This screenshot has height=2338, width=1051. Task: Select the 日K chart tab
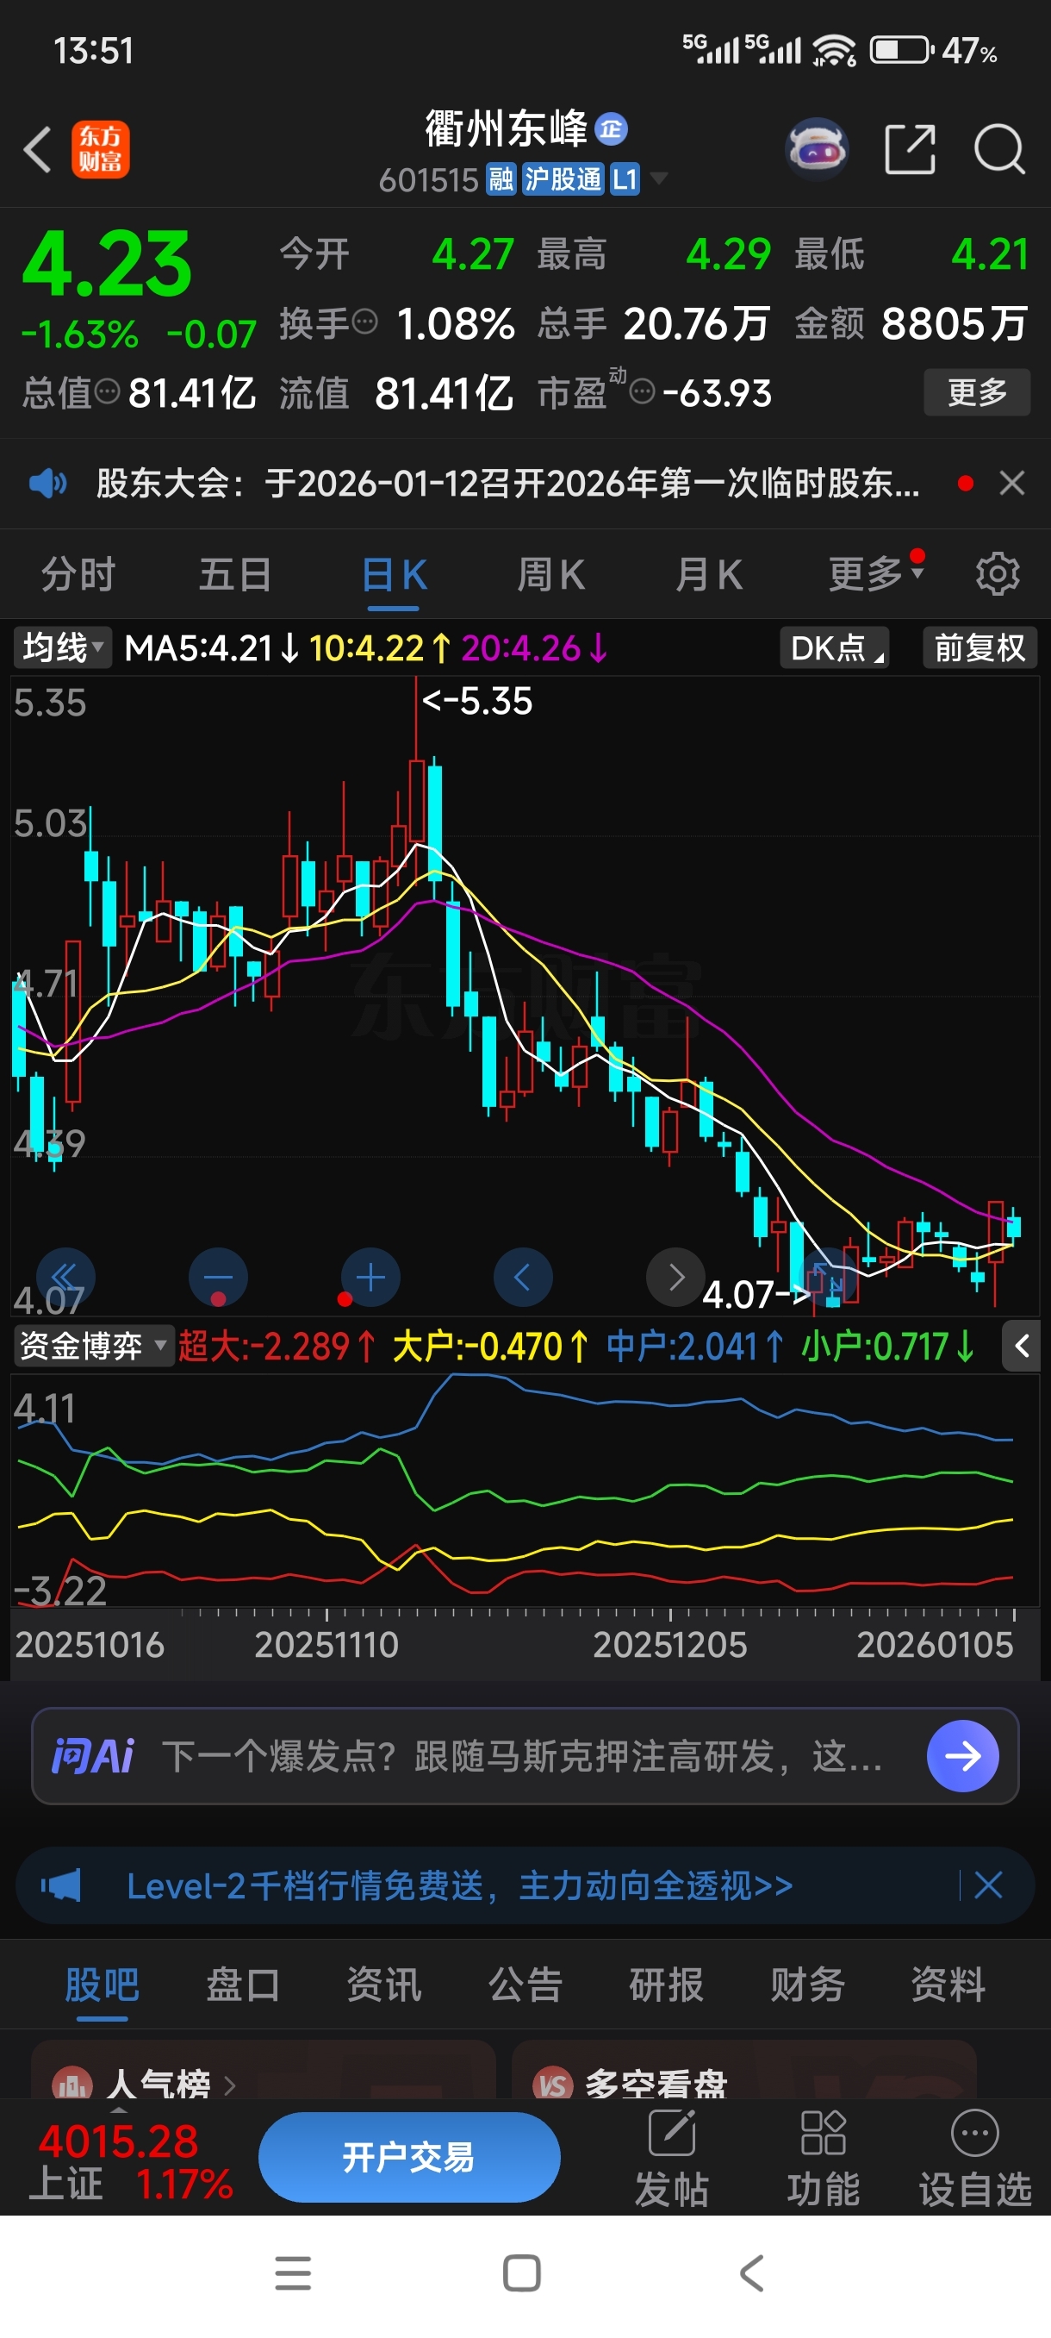395,574
